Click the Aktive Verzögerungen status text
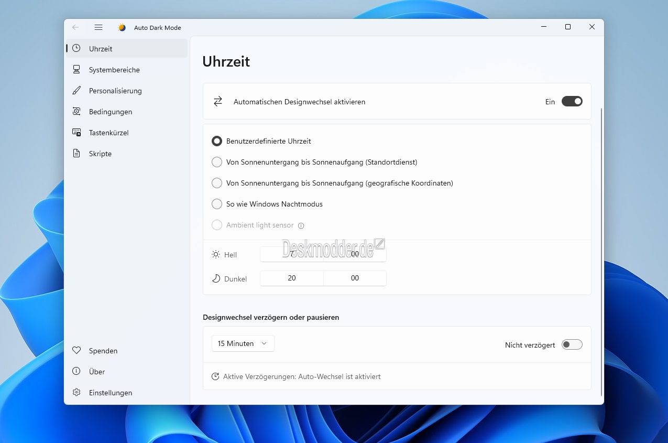The width and height of the screenshot is (668, 443). click(x=302, y=376)
